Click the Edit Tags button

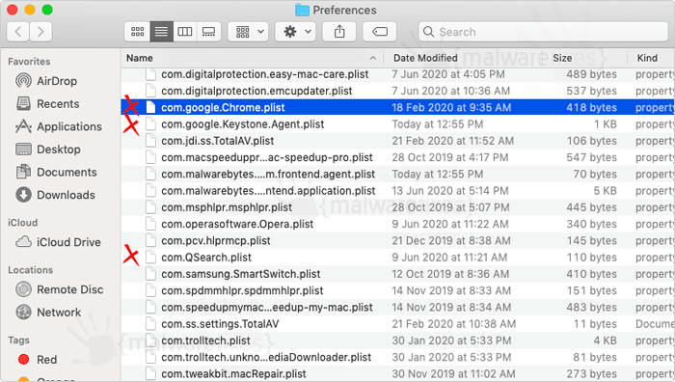pos(380,32)
